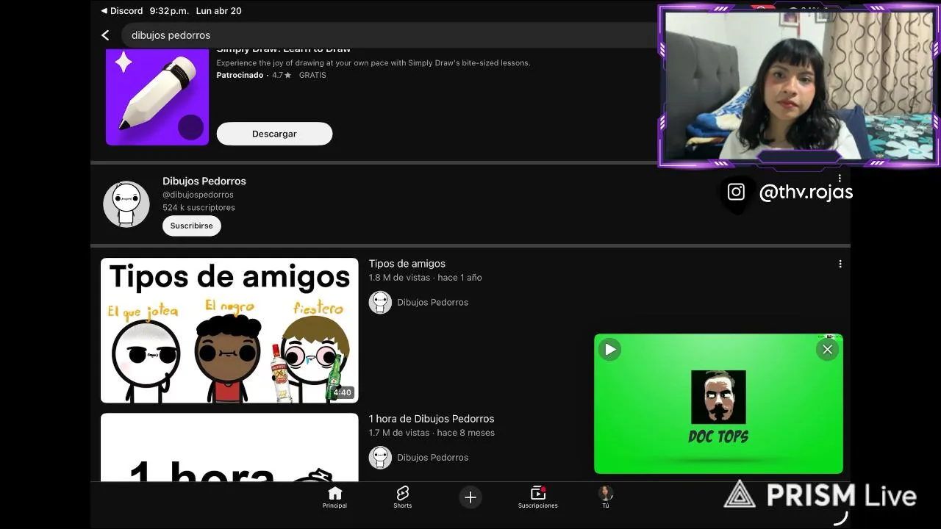Screen dimensions: 941x529
Task: Click '@dibujospedorros' handle text
Action: (x=198, y=195)
